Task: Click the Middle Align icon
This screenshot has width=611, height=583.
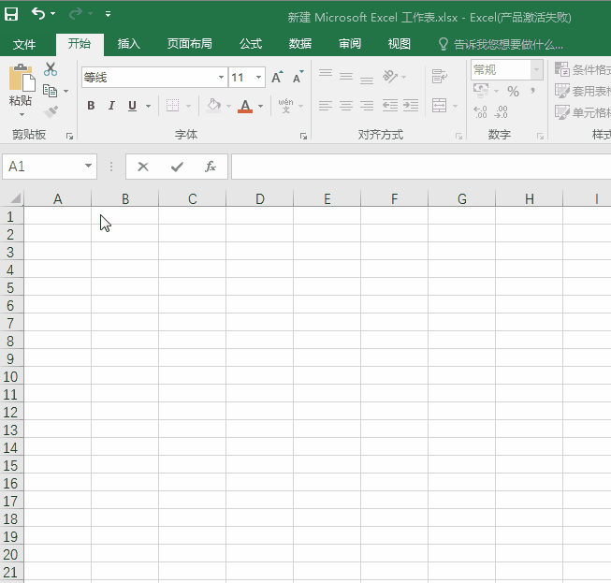Action: [x=346, y=76]
